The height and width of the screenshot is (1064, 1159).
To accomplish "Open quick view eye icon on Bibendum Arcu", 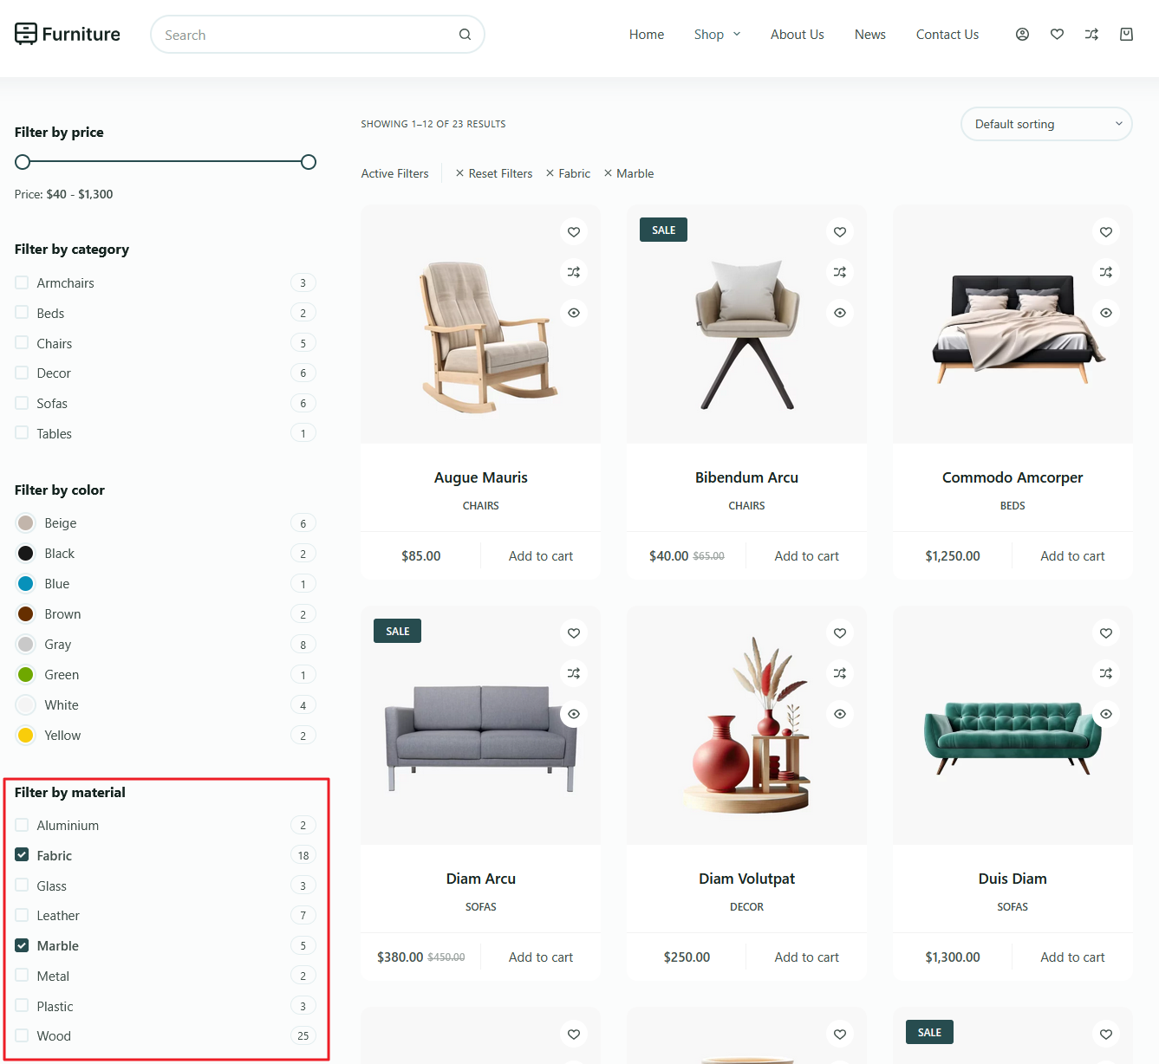I will (x=839, y=313).
